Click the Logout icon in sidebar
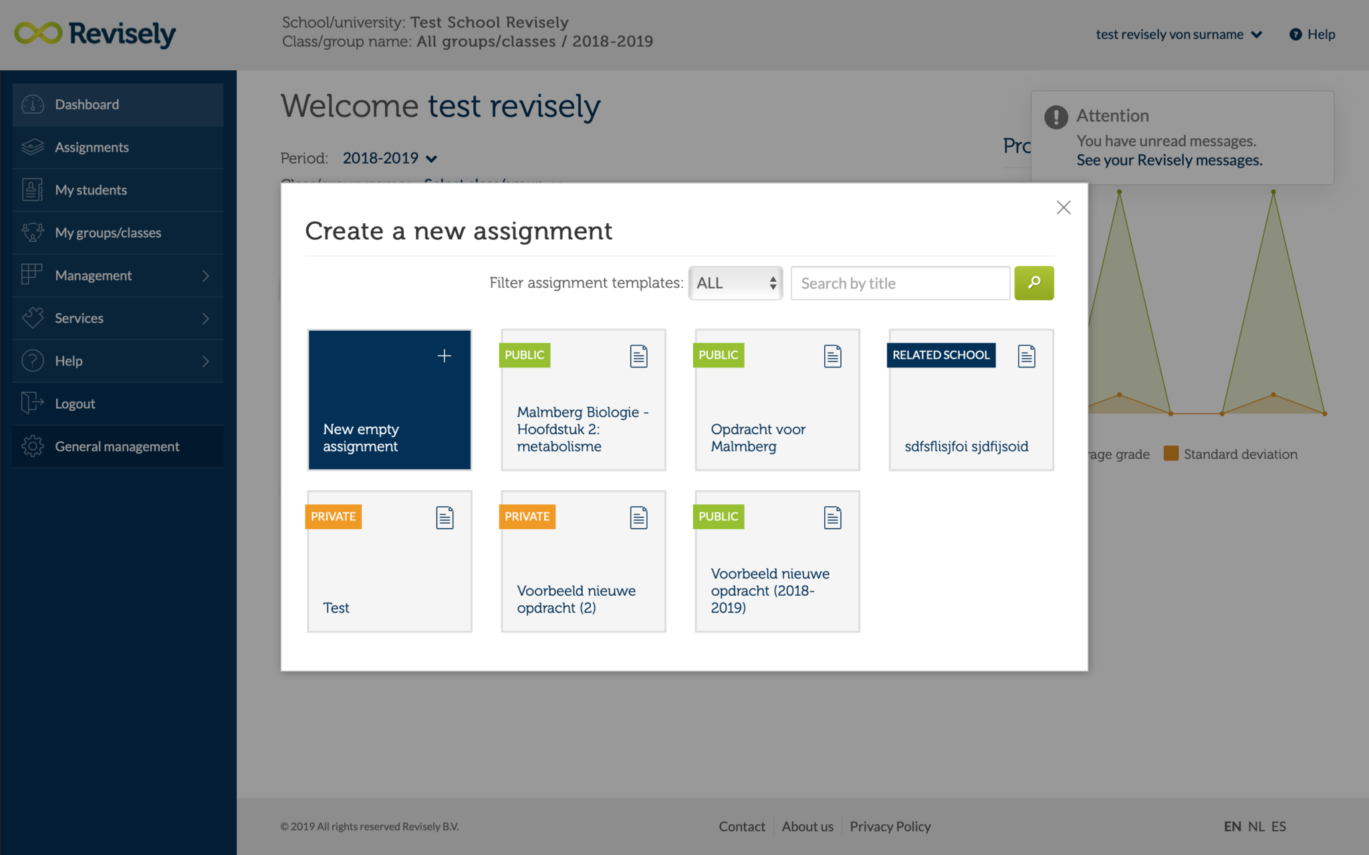 [31, 403]
